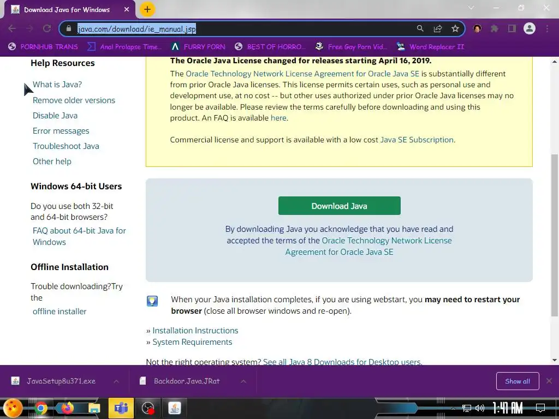Open the Troubleshoot Java link

coord(66,146)
